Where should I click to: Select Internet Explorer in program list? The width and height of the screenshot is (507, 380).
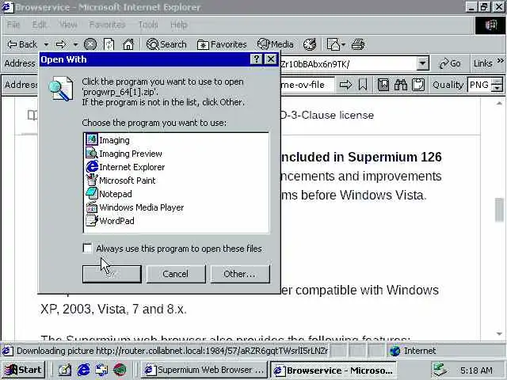pos(132,167)
